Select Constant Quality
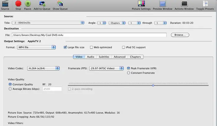217x126 pixels. (10, 84)
